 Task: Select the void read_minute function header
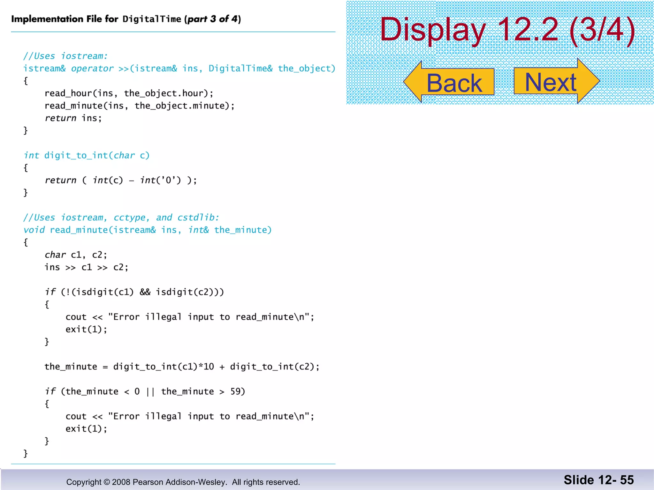(148, 230)
